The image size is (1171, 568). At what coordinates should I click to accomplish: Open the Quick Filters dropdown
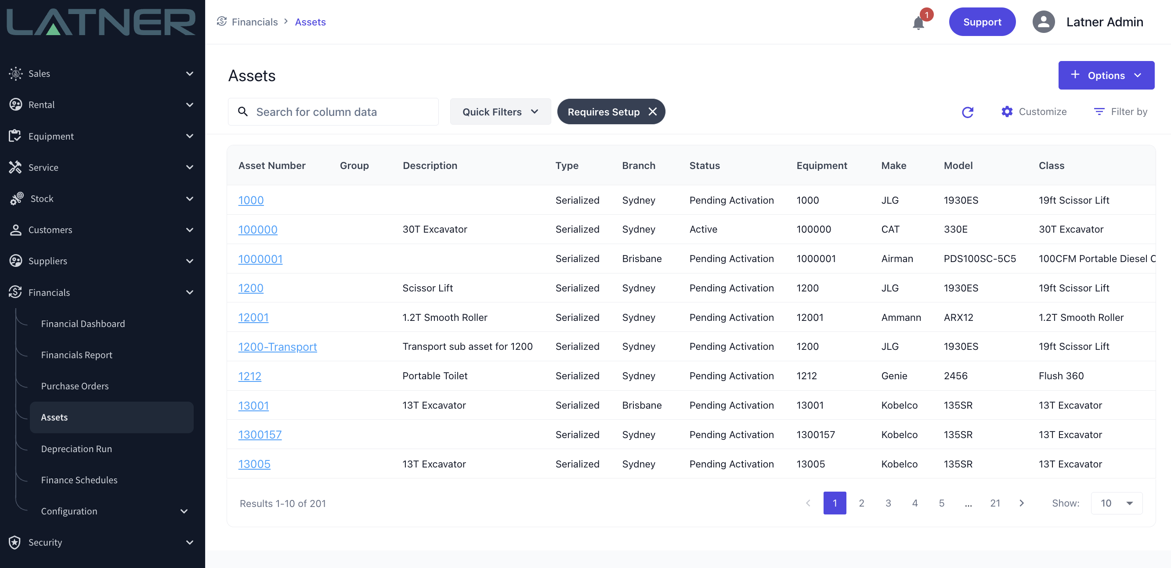(x=500, y=112)
